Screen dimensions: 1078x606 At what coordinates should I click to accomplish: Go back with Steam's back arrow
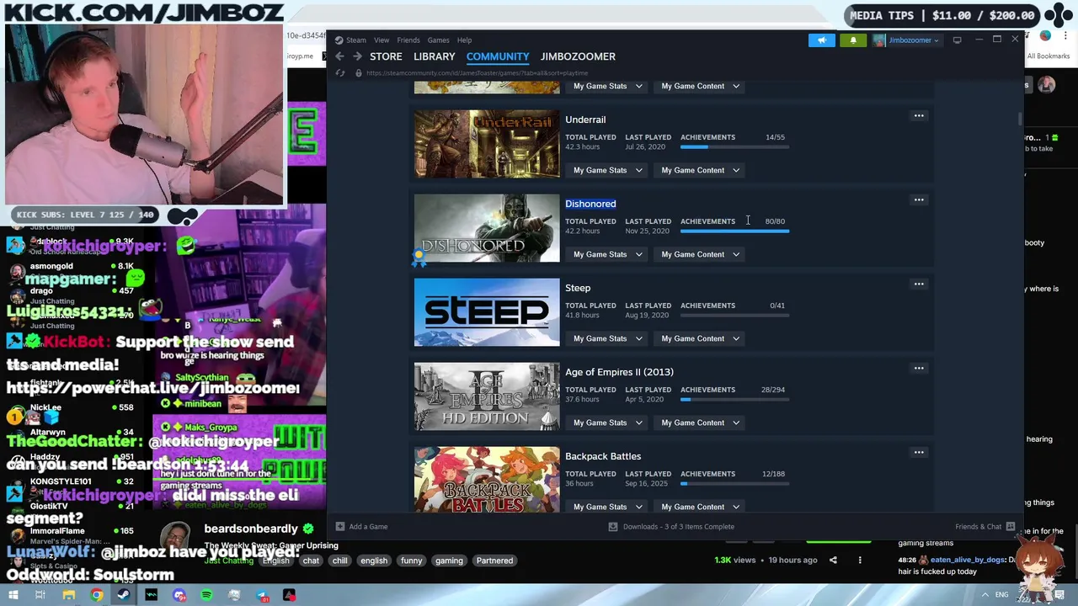point(339,56)
